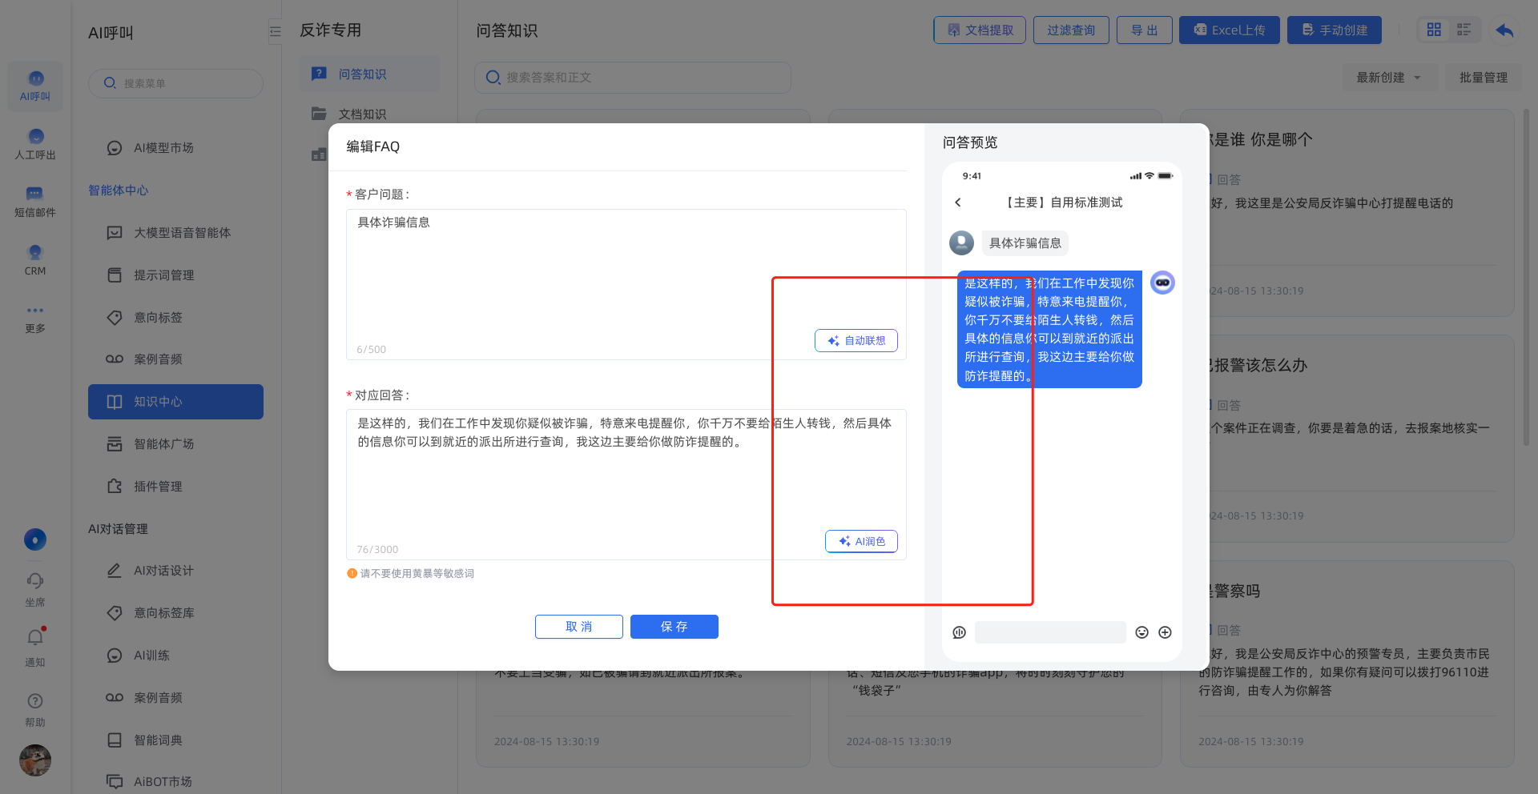Open AI模型市场 menu item
This screenshot has height=794, width=1538.
coord(175,147)
